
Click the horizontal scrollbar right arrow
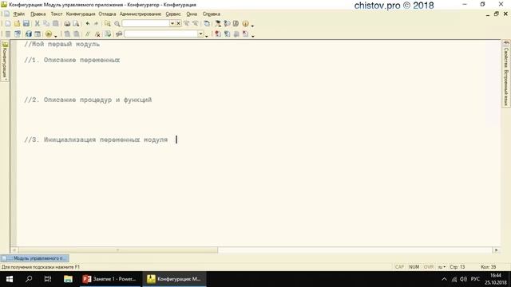tap(497, 250)
